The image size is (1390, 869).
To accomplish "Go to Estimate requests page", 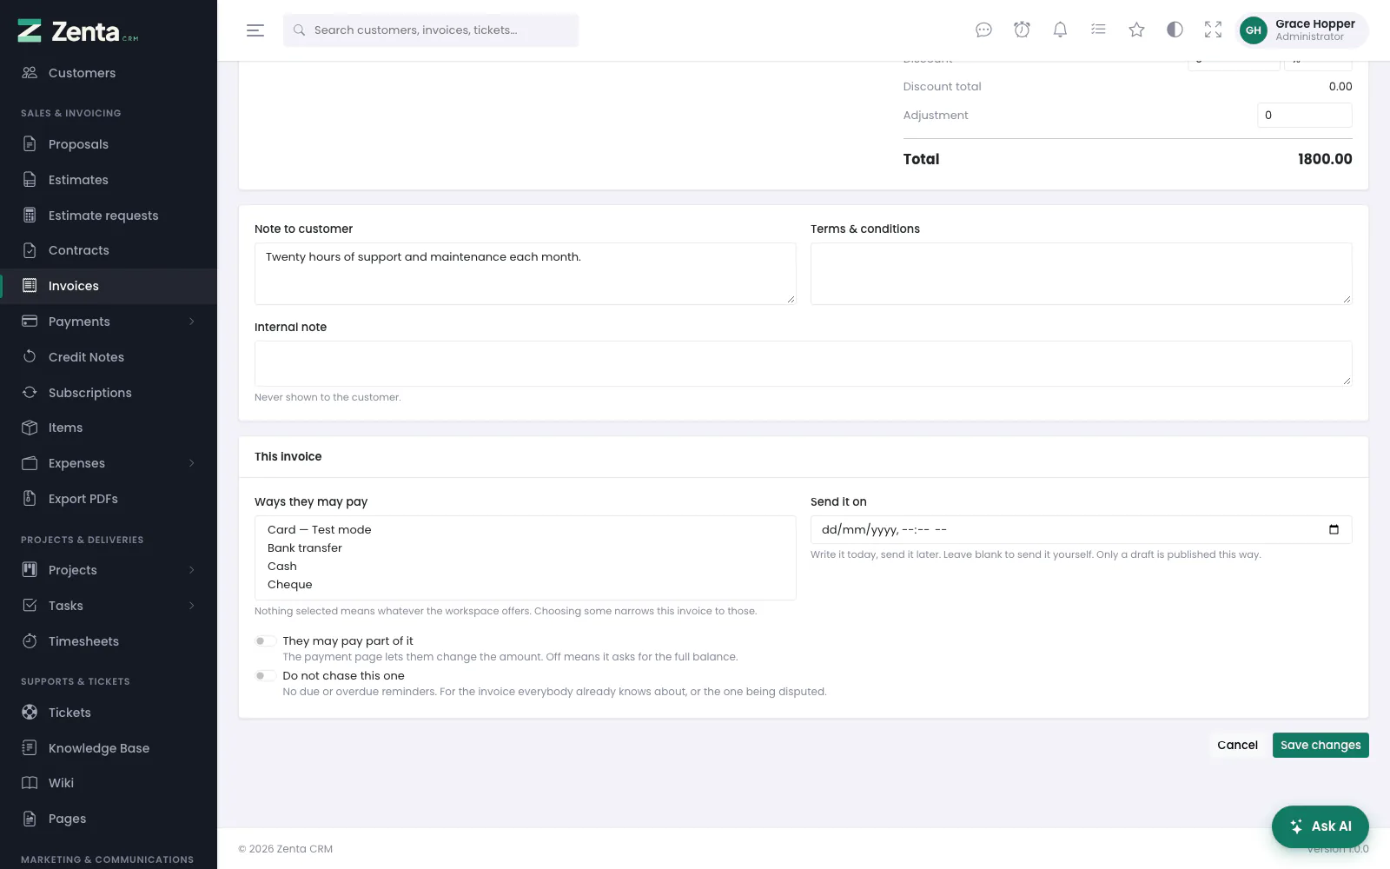I will click(x=109, y=216).
